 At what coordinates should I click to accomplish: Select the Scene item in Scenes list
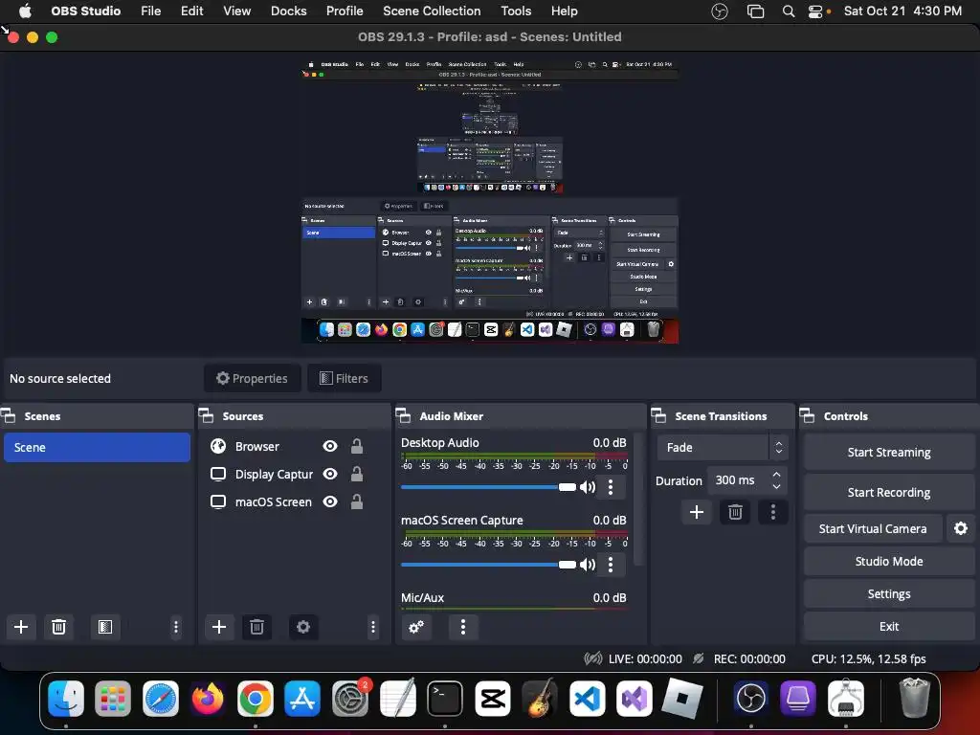coord(97,448)
